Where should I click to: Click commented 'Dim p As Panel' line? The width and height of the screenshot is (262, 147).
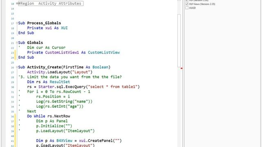pyautogui.click(x=52, y=121)
